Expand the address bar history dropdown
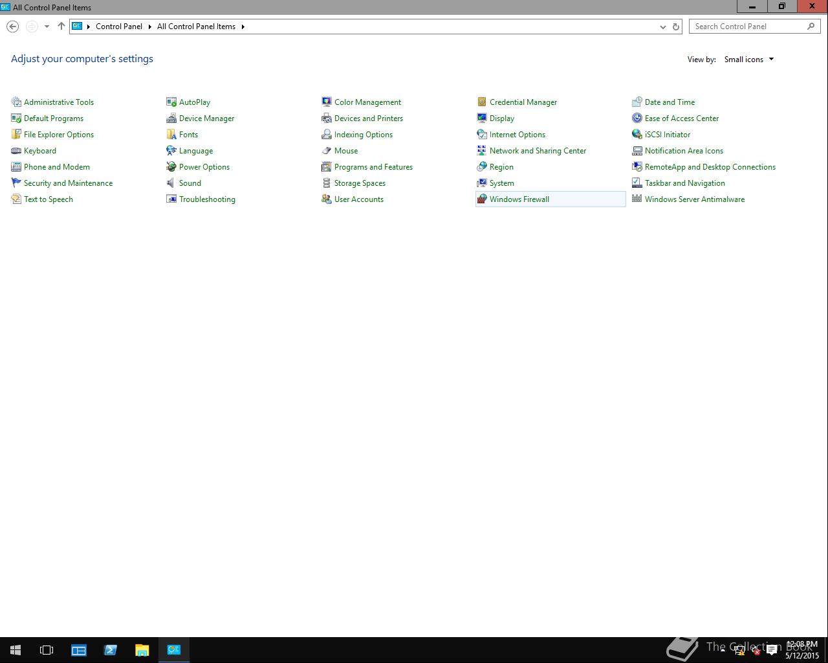 662,27
